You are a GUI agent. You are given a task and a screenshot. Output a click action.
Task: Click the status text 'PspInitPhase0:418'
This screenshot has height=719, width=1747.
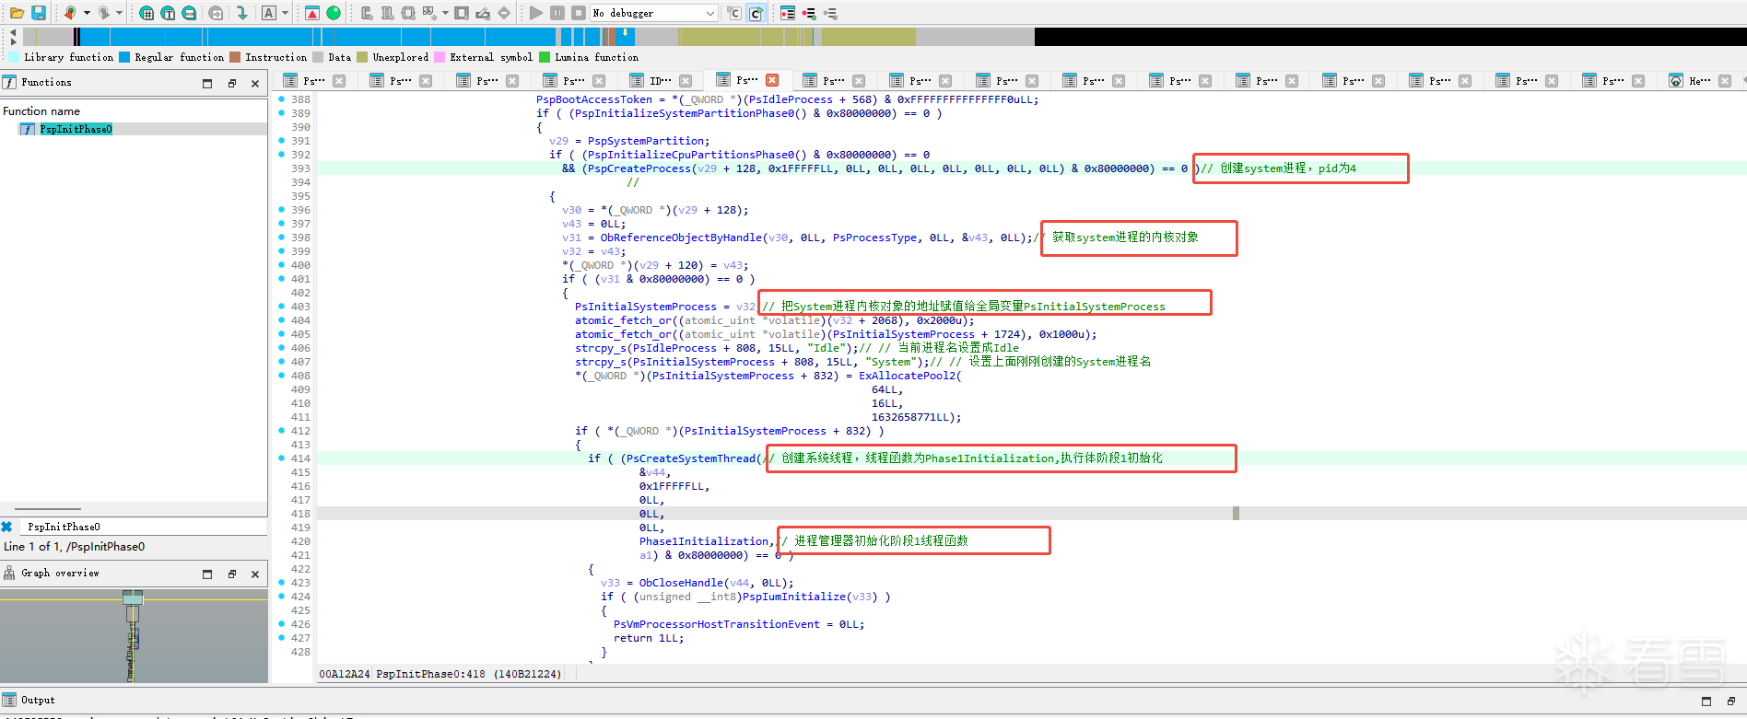430,674
